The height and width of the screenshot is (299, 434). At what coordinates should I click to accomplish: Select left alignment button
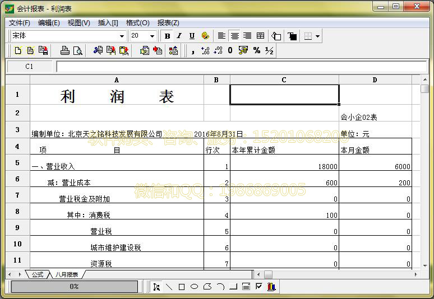[222, 36]
